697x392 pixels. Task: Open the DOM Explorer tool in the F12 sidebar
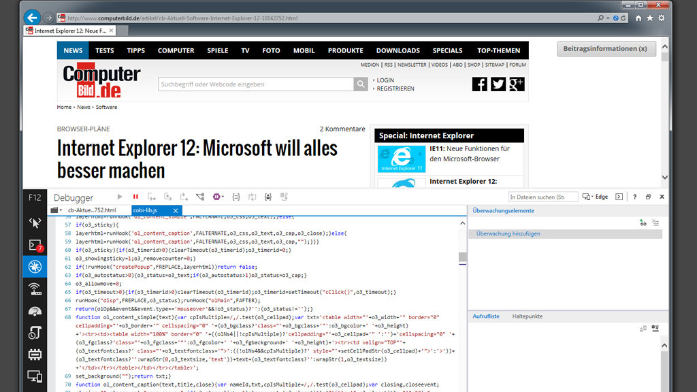click(35, 223)
